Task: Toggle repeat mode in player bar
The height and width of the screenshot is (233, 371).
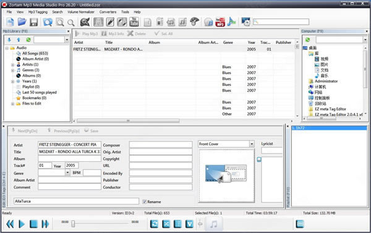Action: [154, 224]
